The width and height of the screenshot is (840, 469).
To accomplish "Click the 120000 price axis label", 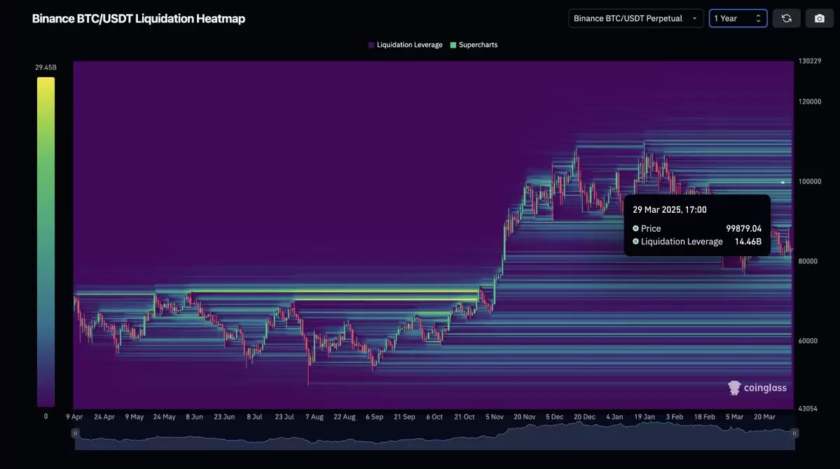I will point(809,101).
